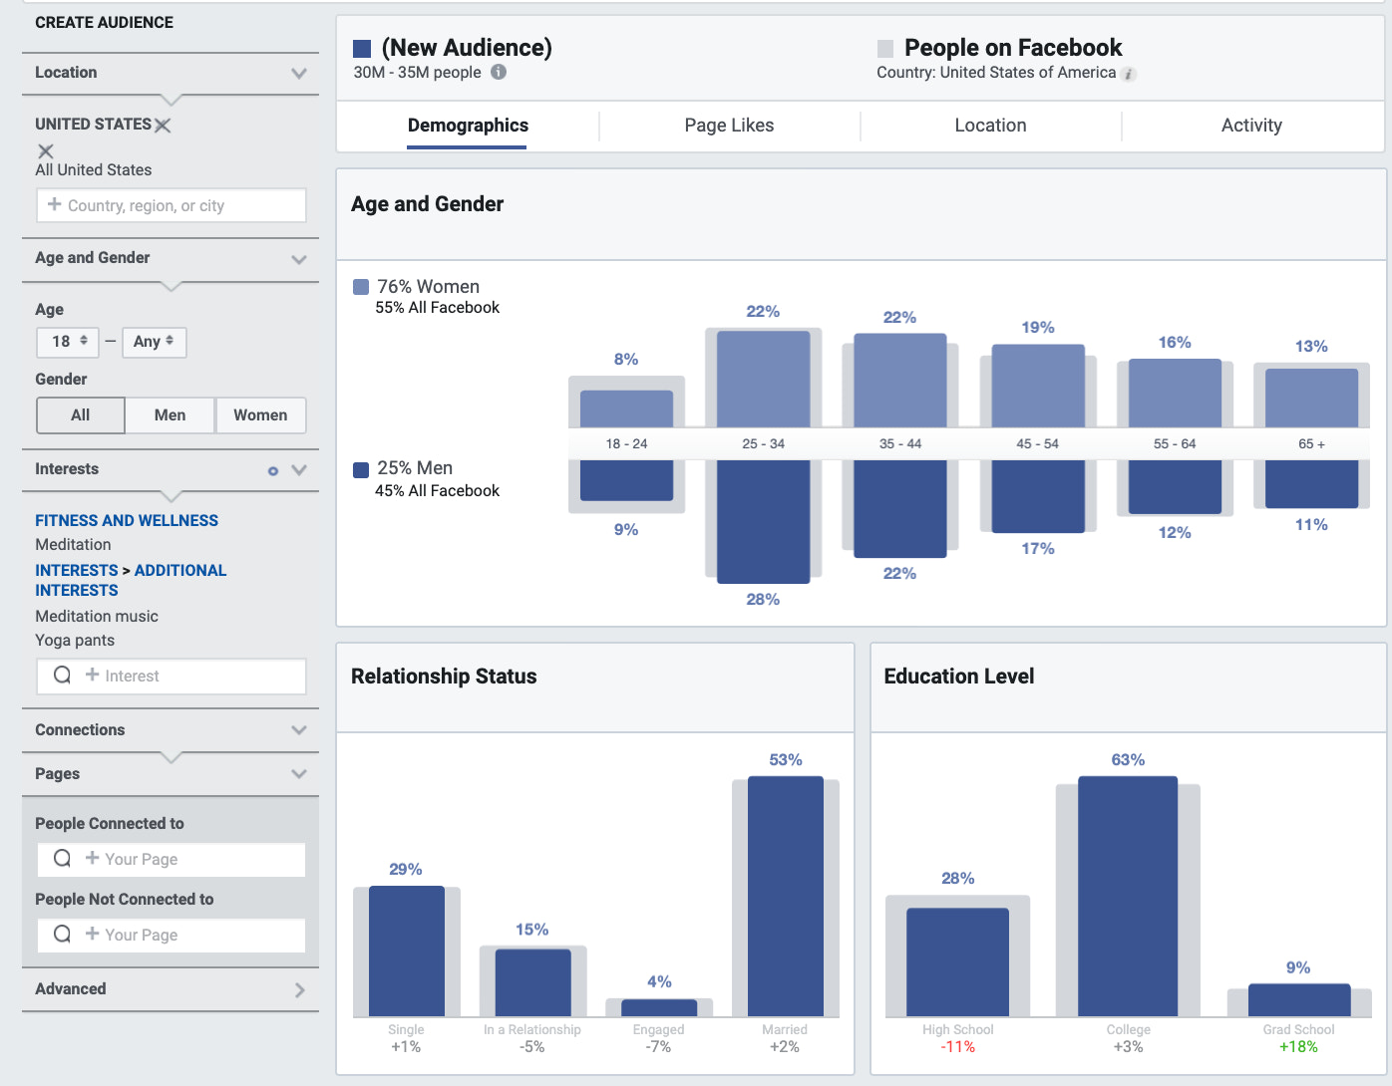Select Men as the gender filter

pos(170,414)
